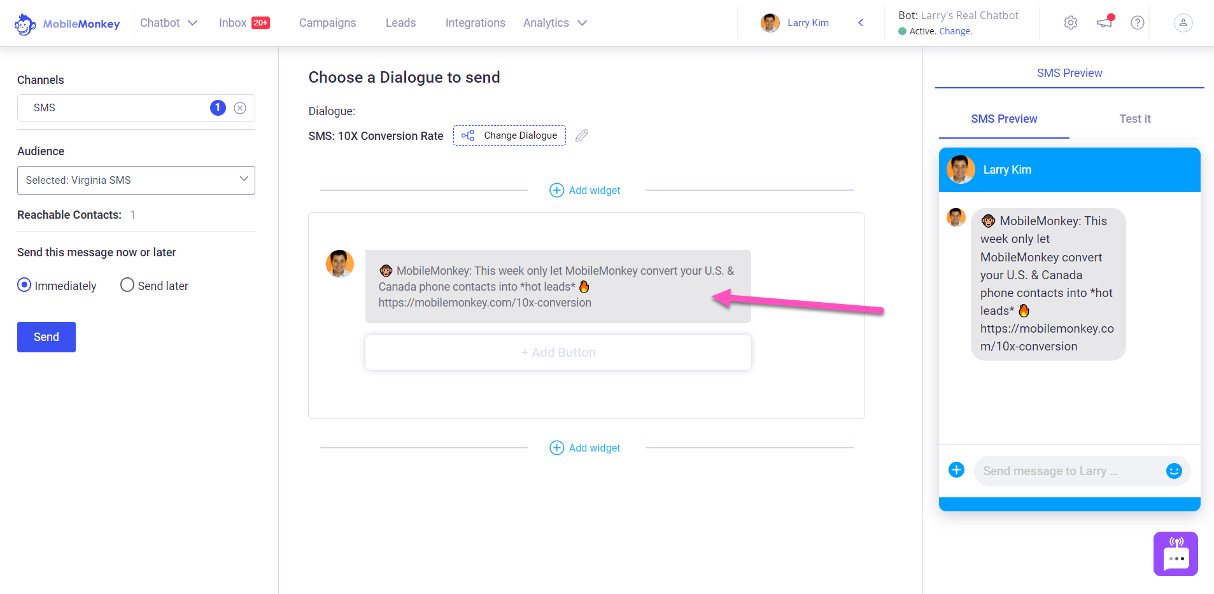This screenshot has width=1214, height=594.
Task: Open the settings gear icon
Action: (x=1069, y=22)
